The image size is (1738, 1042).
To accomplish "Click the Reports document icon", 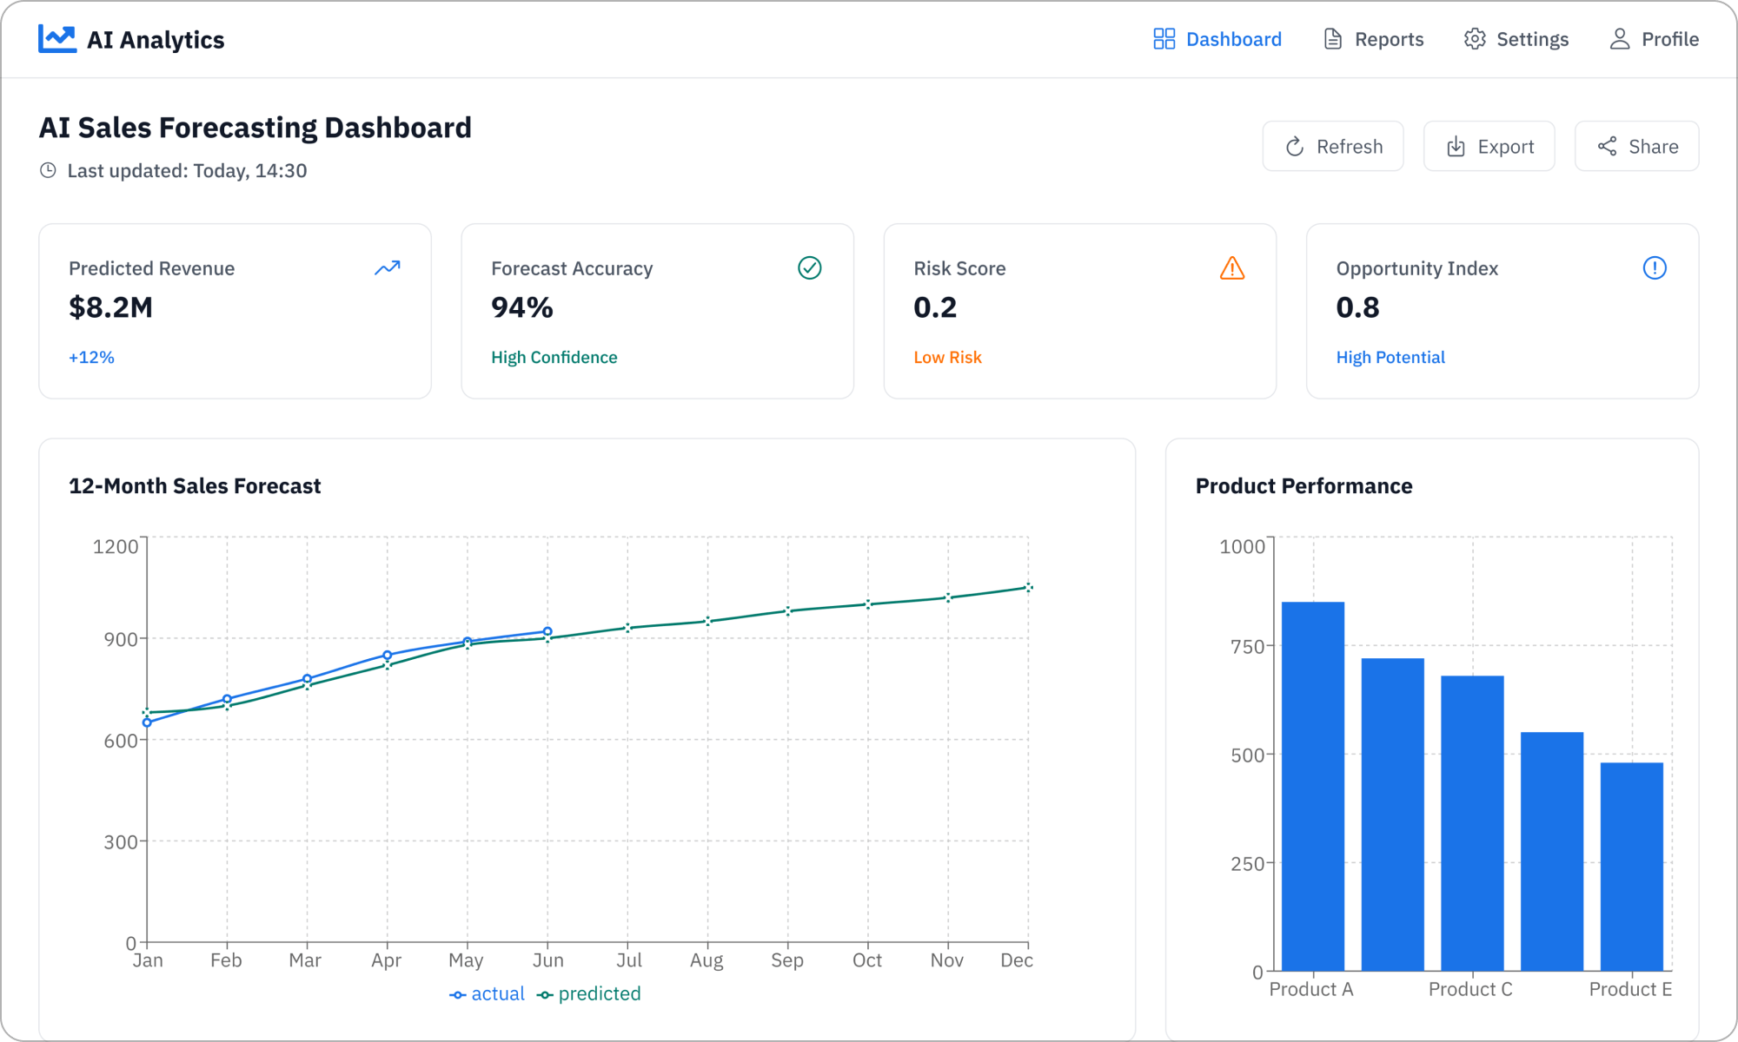I will click(x=1331, y=38).
